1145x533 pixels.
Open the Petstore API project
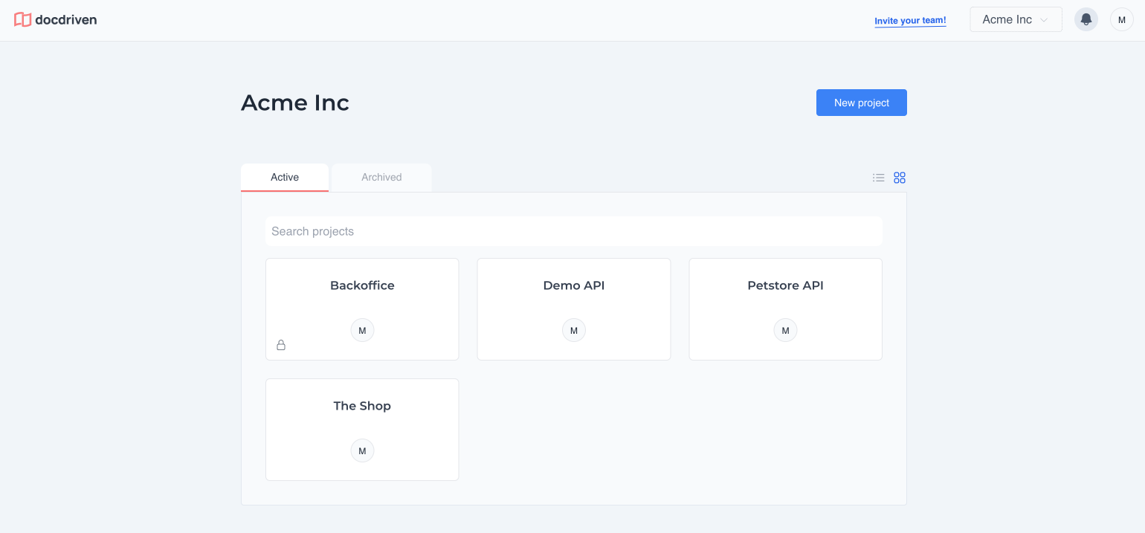785,285
